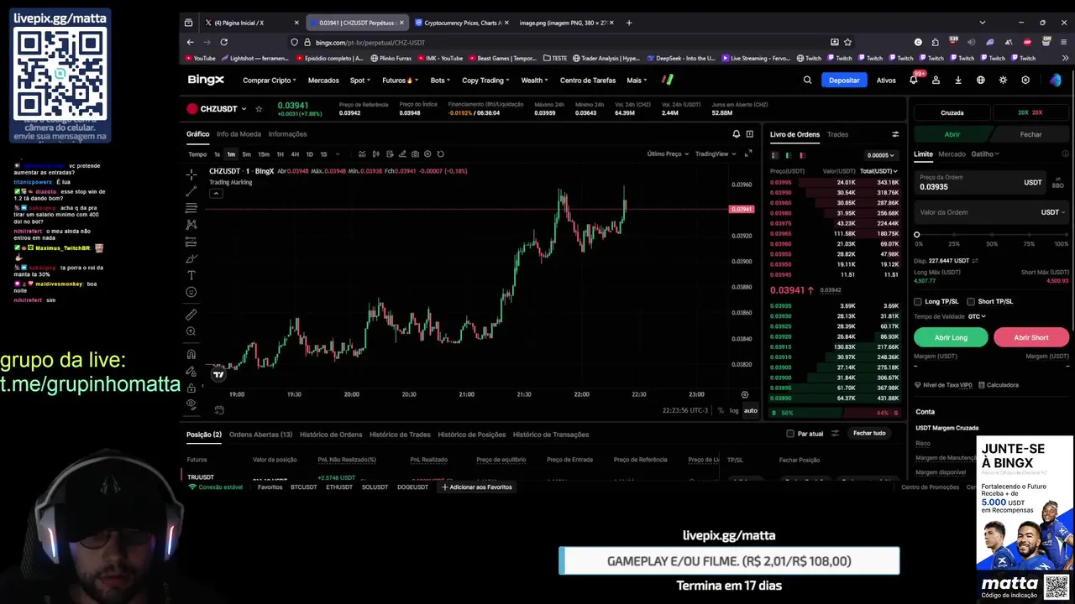Viewport: 1075px width, 604px height.
Task: Switch theme with the sun icon
Action: point(1003,81)
